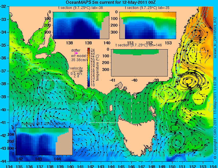This screenshot has width=218, height=168.
Task: Click the caption 't section (9.7..25°C) lat=-41'
Action: tap(44, 124)
